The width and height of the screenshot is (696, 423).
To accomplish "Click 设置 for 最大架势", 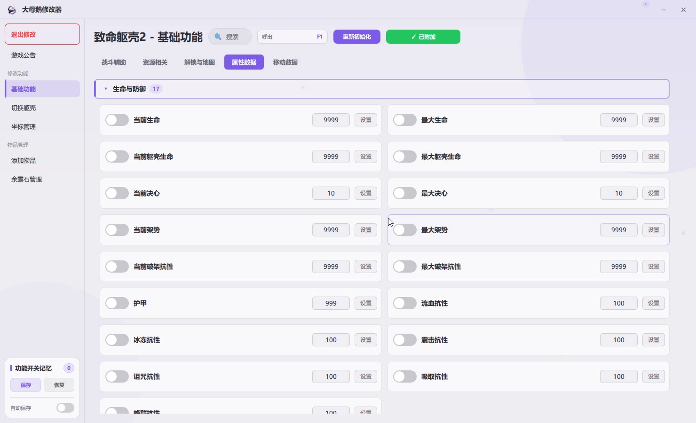I will [x=654, y=230].
